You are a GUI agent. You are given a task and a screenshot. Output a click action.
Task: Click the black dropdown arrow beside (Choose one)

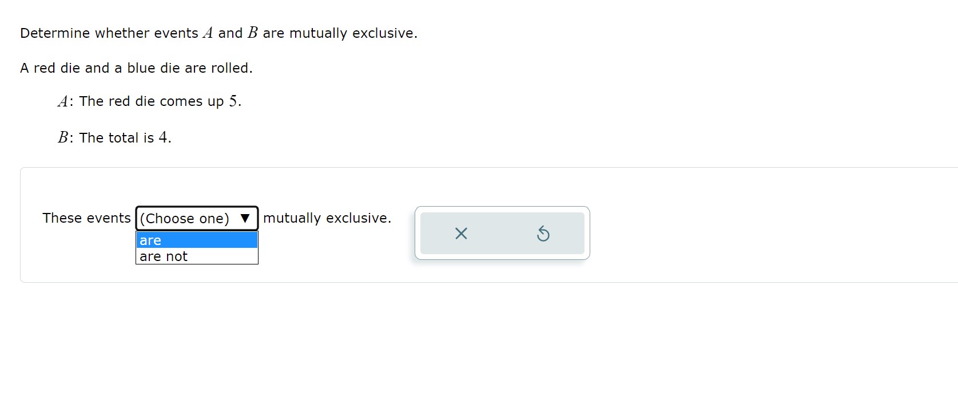[245, 218]
